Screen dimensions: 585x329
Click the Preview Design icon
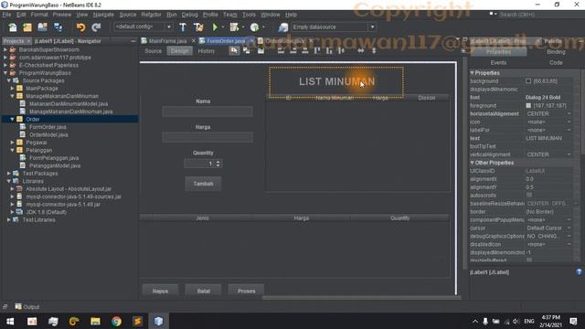(x=261, y=51)
